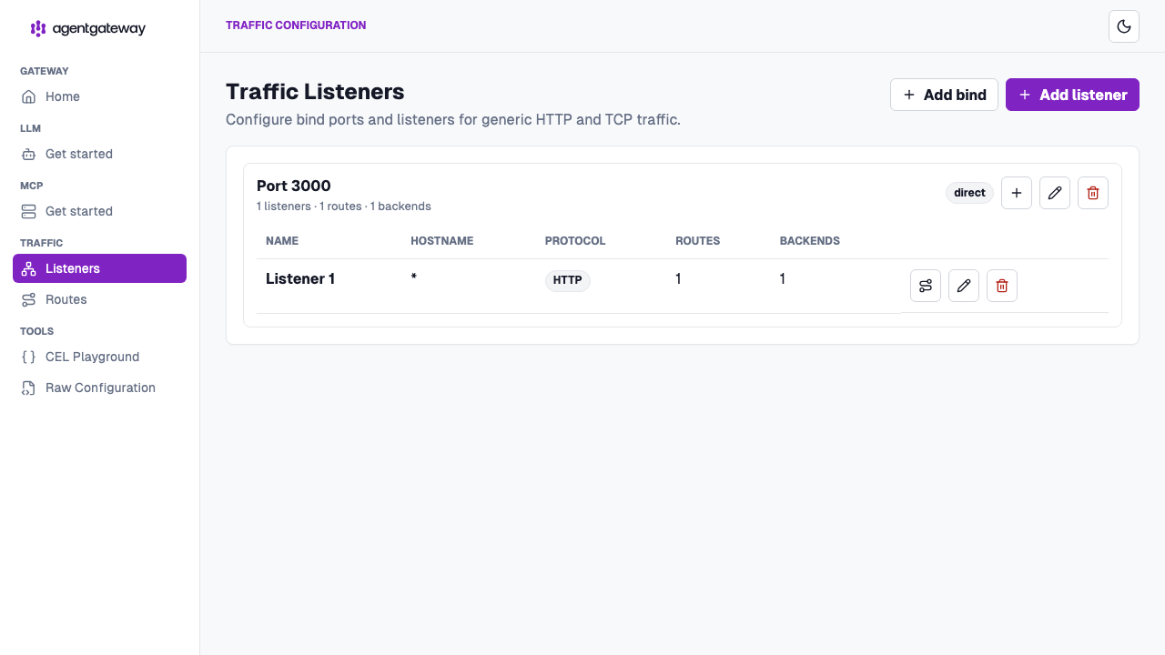Click the agentgateway logo
Image resolution: width=1165 pixels, height=655 pixels.
(x=88, y=28)
